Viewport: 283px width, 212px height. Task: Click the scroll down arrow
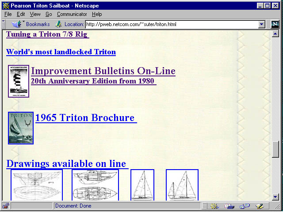(x=275, y=197)
